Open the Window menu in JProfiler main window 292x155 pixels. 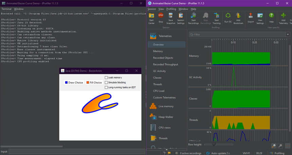point(183,9)
